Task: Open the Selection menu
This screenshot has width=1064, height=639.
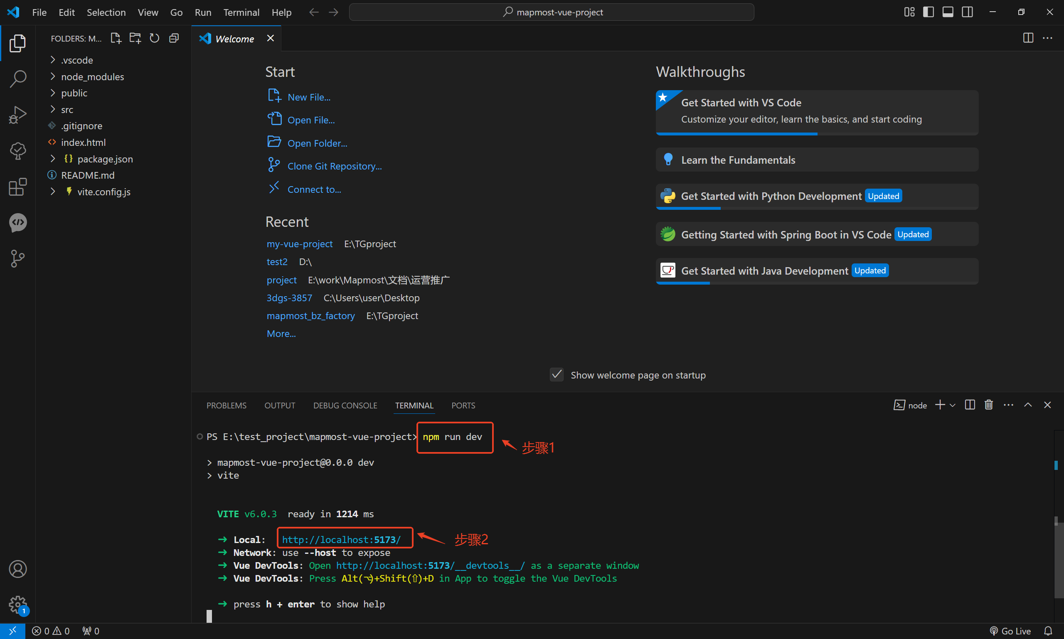Action: point(106,12)
